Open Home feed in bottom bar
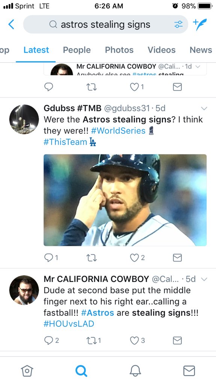216x385 pixels. [27, 370]
